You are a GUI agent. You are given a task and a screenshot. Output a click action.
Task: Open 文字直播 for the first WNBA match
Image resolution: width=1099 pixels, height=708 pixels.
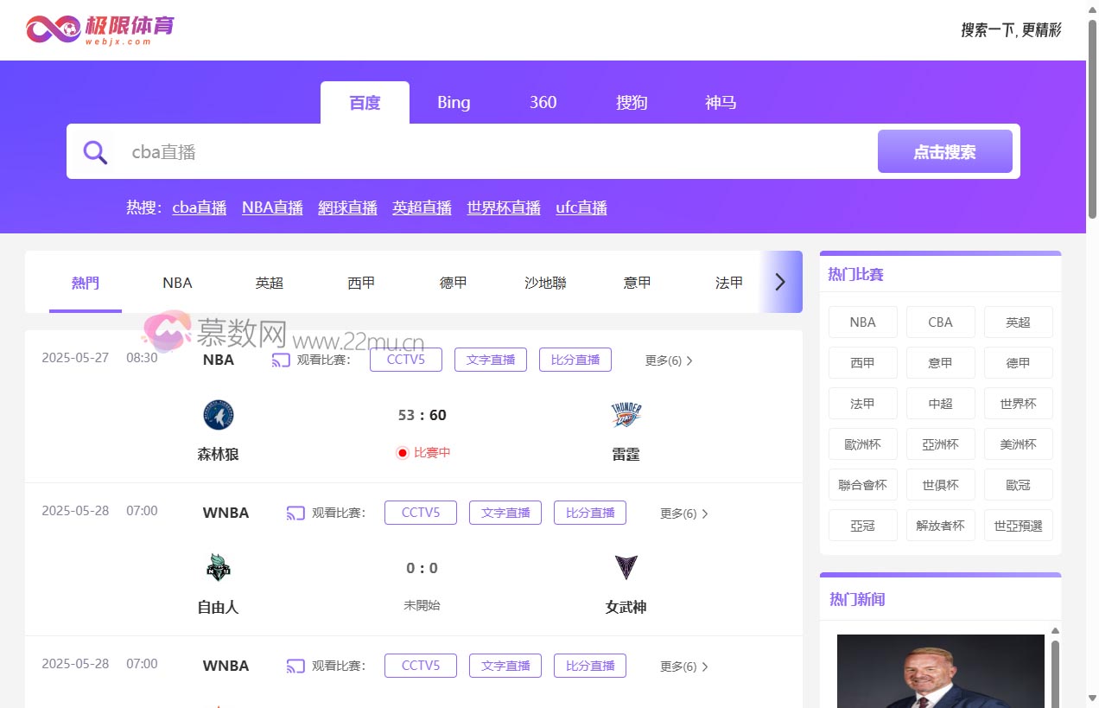505,513
